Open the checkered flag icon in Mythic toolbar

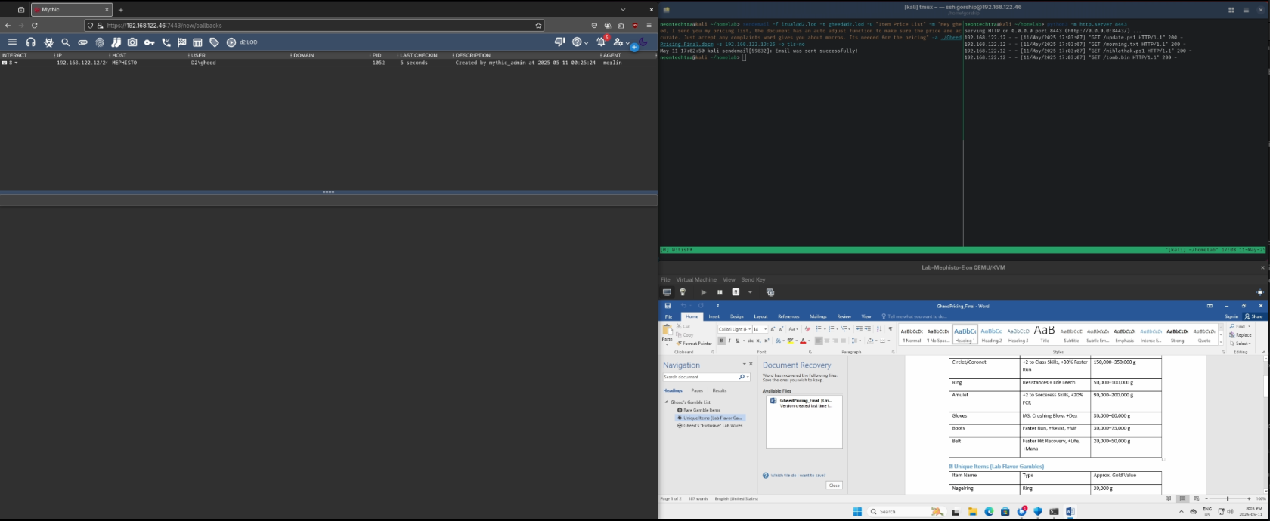pos(182,42)
